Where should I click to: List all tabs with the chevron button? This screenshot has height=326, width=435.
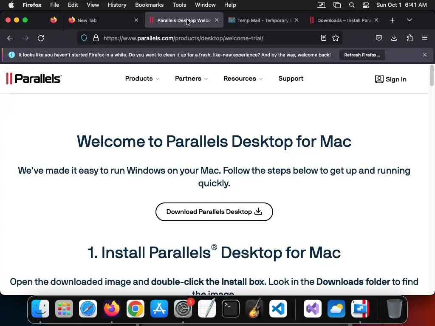[410, 20]
